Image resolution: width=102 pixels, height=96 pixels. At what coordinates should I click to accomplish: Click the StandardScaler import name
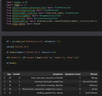coord(51,10)
